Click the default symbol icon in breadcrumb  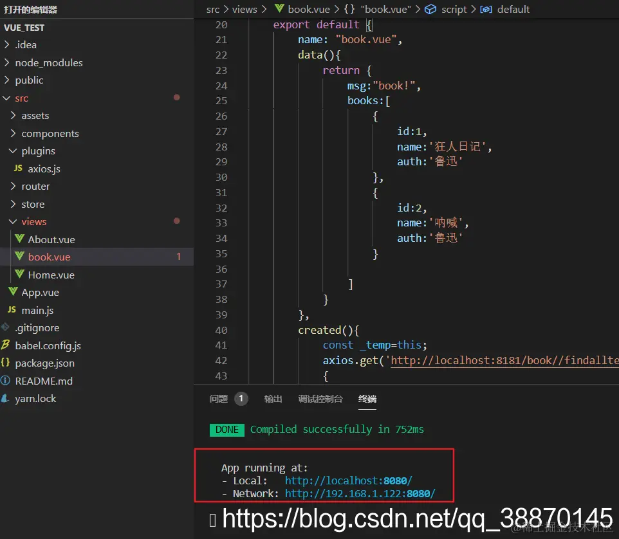(x=486, y=9)
